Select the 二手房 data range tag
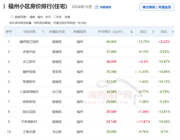 (57, 17)
